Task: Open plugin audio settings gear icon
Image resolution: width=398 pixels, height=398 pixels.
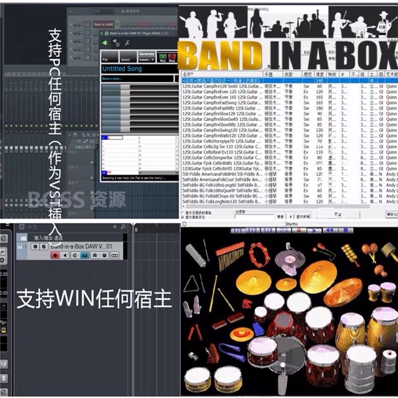Action: pos(116,43)
